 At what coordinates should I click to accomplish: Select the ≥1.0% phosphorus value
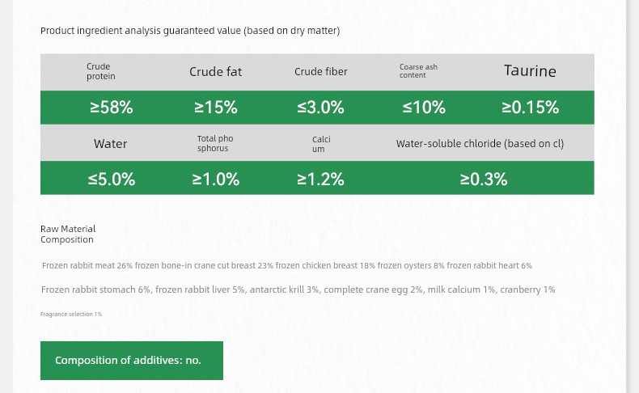coord(216,180)
